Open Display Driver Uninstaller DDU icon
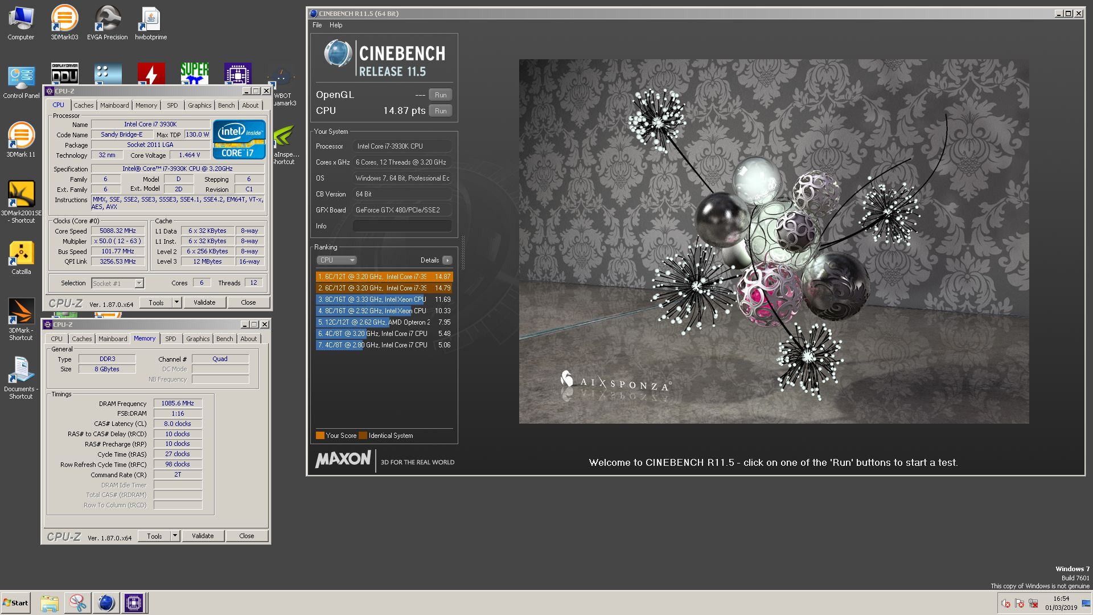The height and width of the screenshot is (615, 1093). (64, 73)
